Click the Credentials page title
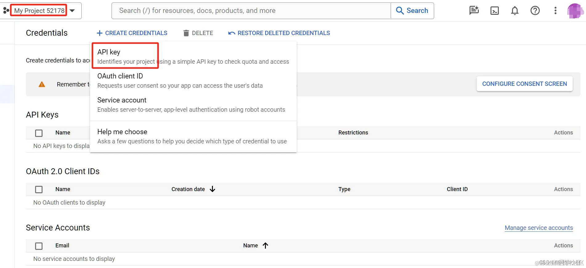The width and height of the screenshot is (586, 268). (x=47, y=33)
